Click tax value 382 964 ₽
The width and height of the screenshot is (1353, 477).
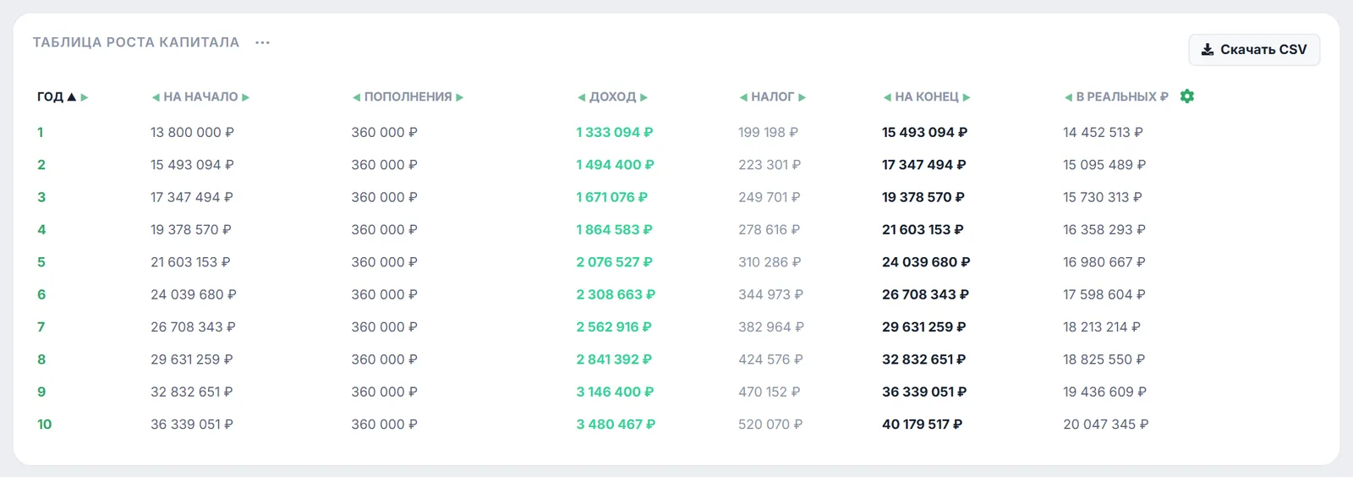tap(771, 327)
